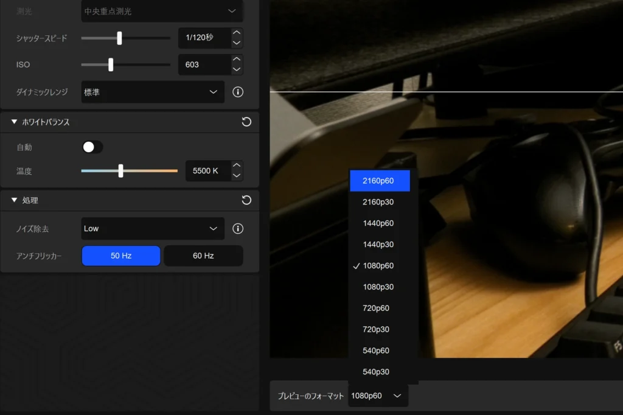
Task: Decrease ISO value with down arrow
Action: pyautogui.click(x=237, y=69)
